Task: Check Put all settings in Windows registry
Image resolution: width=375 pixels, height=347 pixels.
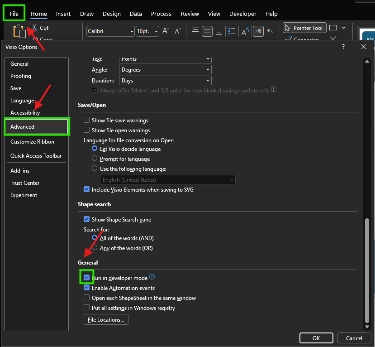Action: coord(86,308)
